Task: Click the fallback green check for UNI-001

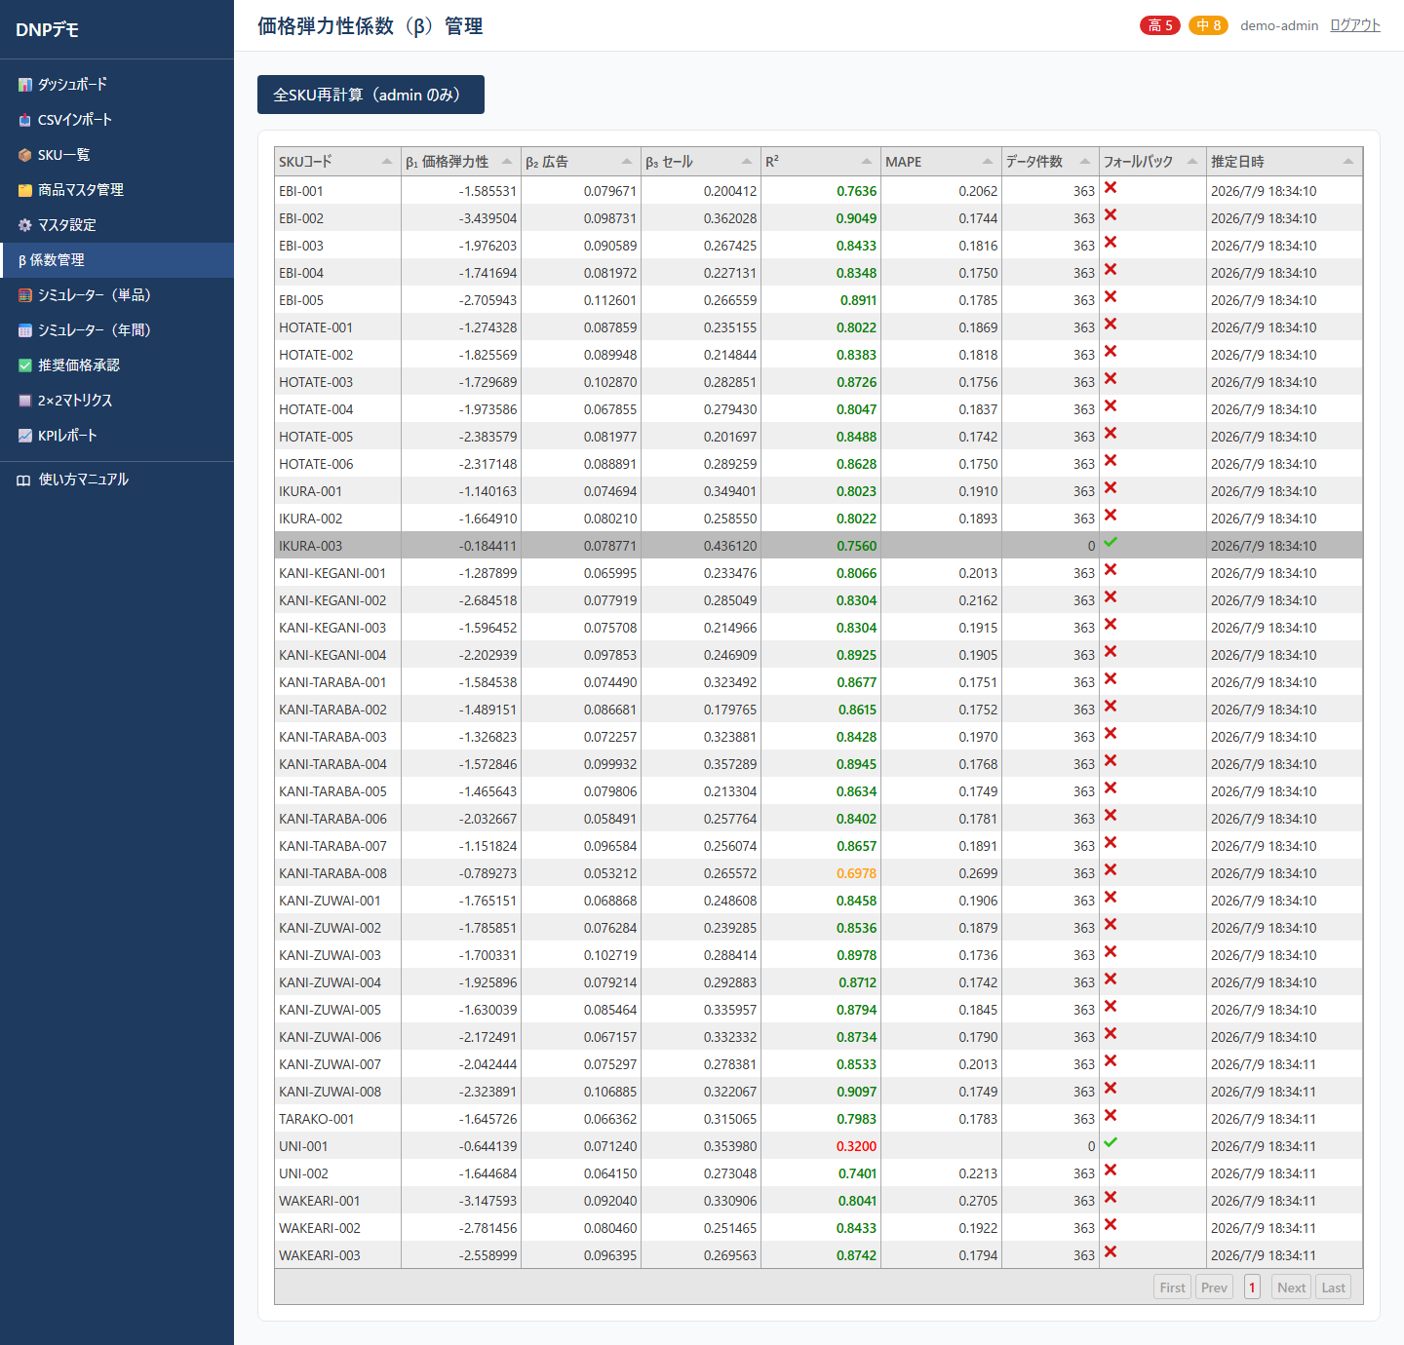Action: (1111, 1142)
